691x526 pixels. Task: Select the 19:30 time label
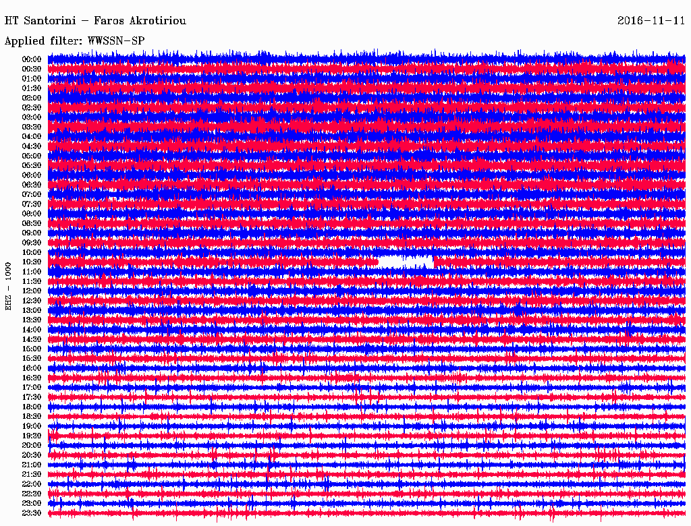32,436
